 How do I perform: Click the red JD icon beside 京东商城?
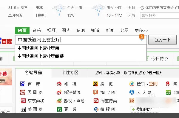[23, 101]
